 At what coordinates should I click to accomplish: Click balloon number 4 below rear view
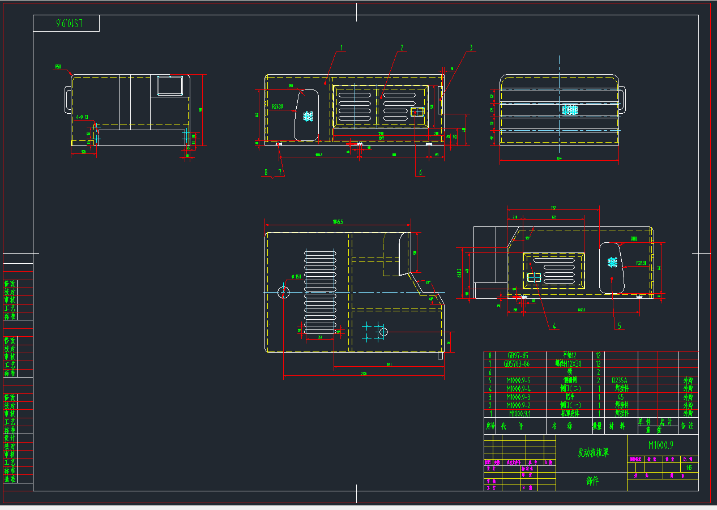click(x=554, y=326)
